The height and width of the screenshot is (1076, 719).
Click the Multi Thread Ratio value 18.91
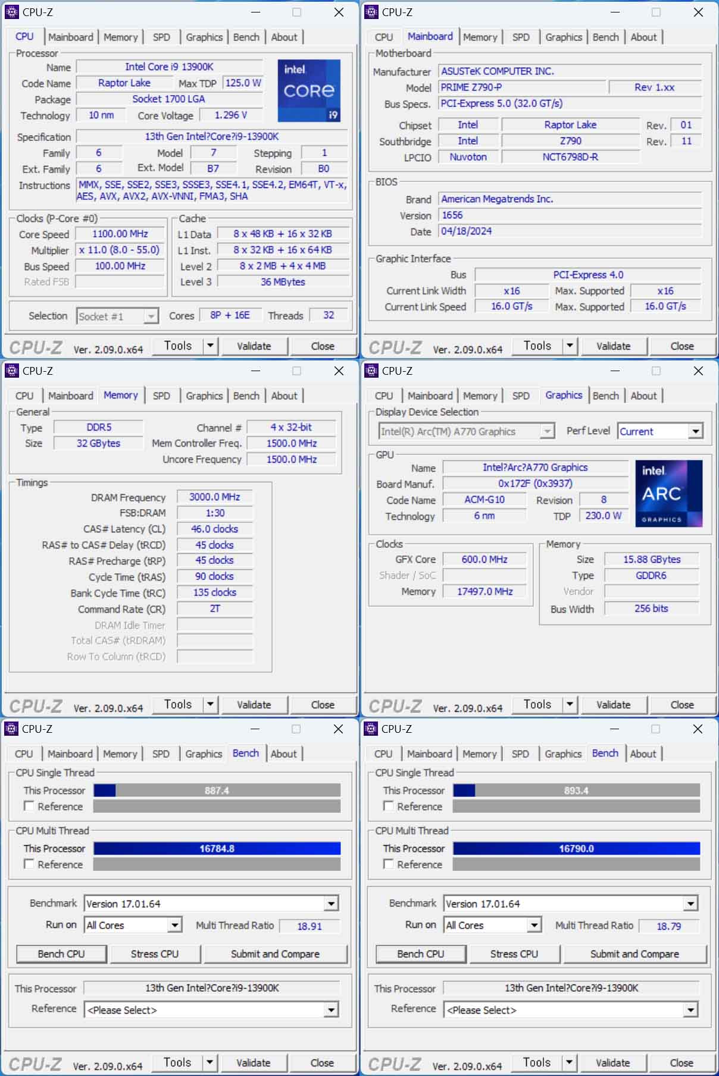tap(310, 926)
